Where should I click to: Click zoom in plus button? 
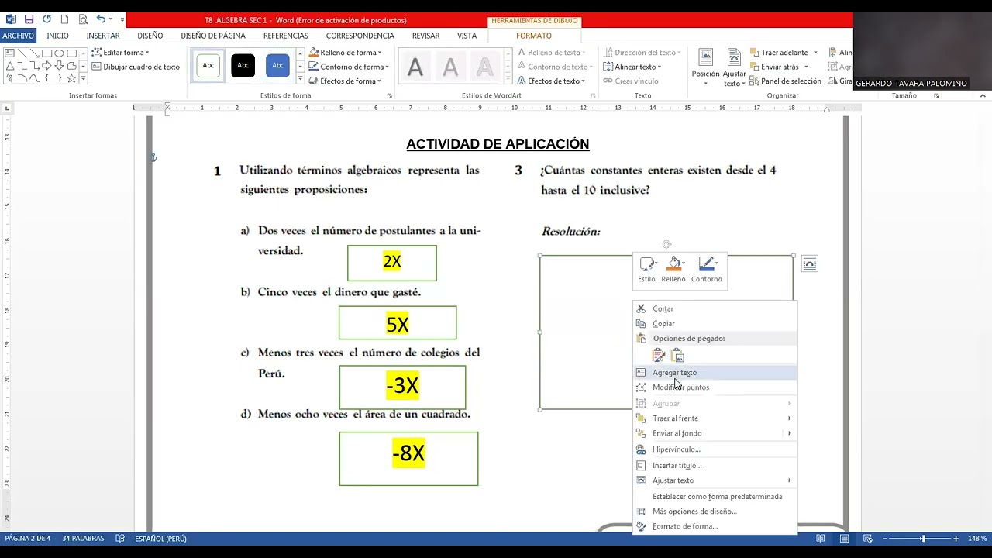956,538
